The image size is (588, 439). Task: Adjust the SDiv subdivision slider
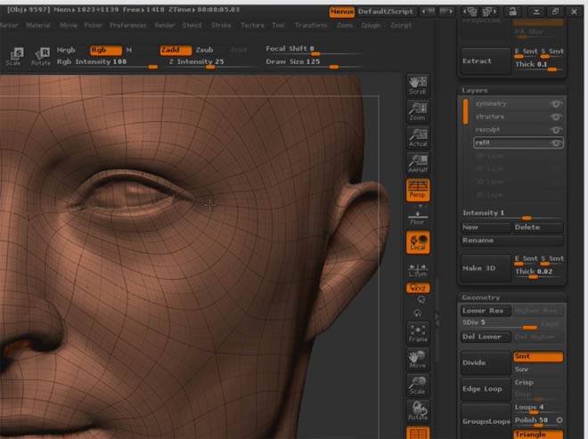point(500,323)
